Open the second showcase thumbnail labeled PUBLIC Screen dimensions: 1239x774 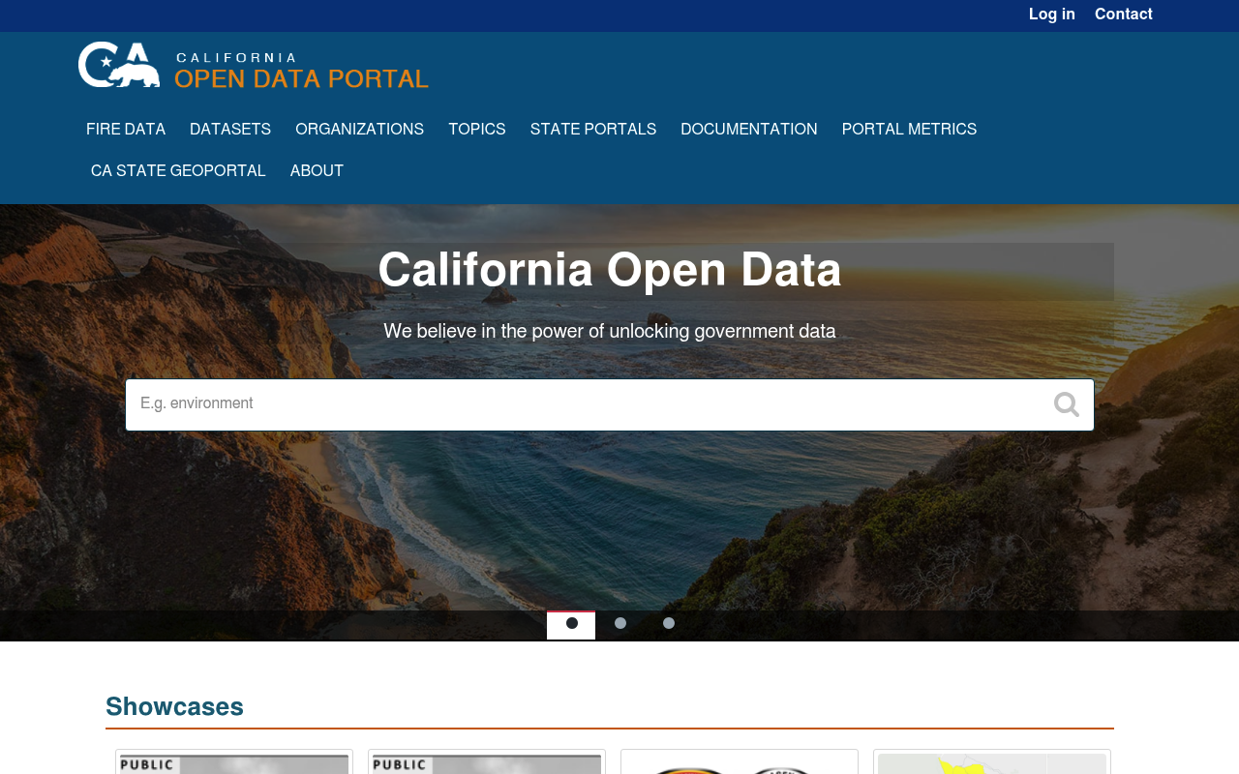pos(487,763)
